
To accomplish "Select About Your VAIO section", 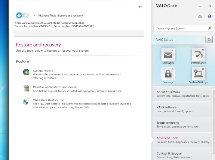I will (x=182, y=94).
